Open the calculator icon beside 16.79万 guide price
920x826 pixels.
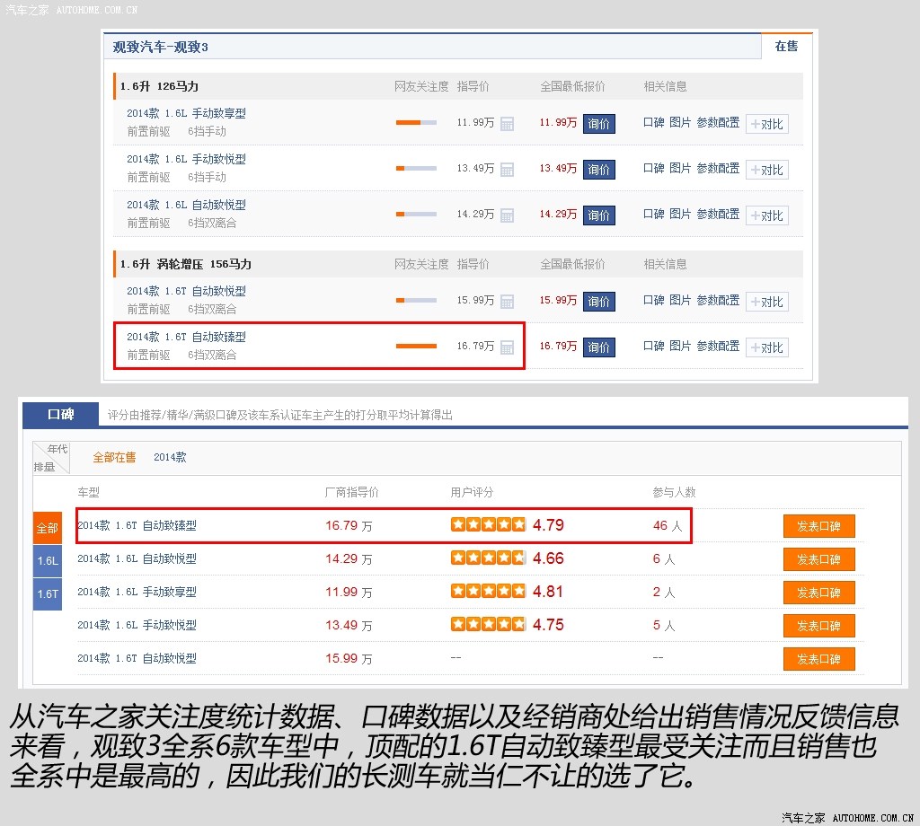[507, 347]
